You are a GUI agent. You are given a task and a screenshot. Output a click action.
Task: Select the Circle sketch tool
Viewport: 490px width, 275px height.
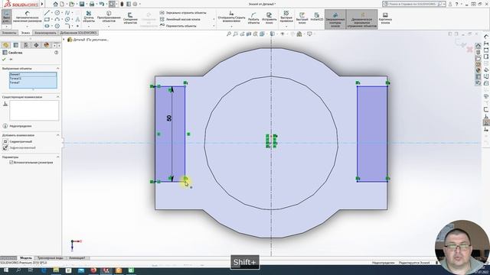[x=57, y=13]
